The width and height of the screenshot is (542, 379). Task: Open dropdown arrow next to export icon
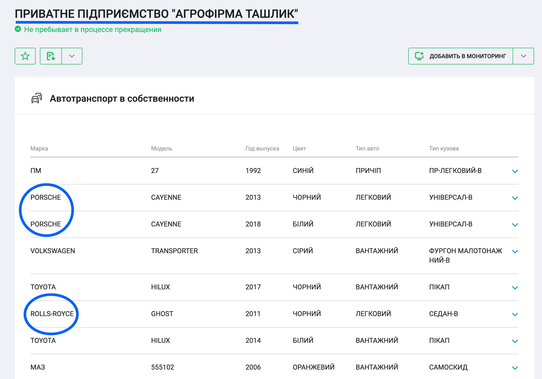72,56
